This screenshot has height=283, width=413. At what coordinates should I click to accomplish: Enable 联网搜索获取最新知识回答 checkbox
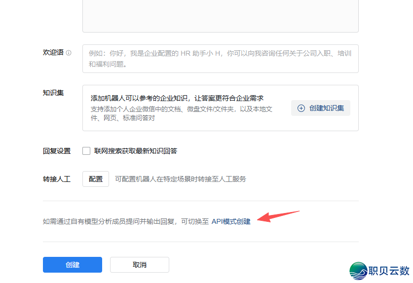click(x=86, y=151)
